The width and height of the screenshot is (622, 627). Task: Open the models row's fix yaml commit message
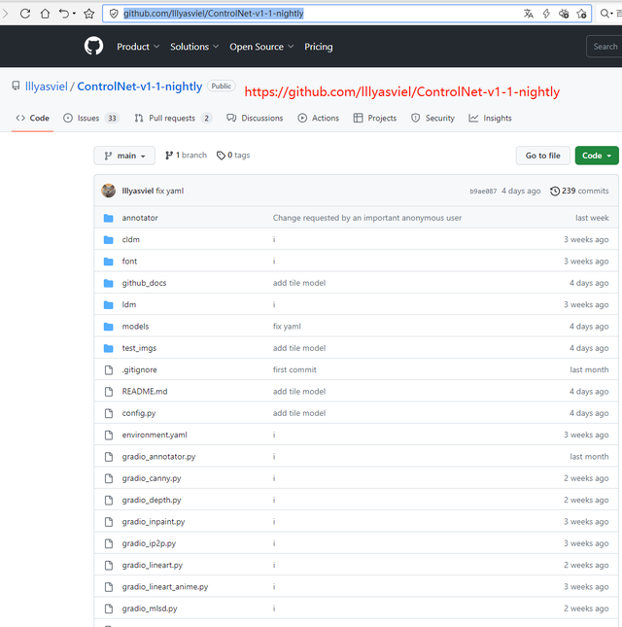[287, 327]
